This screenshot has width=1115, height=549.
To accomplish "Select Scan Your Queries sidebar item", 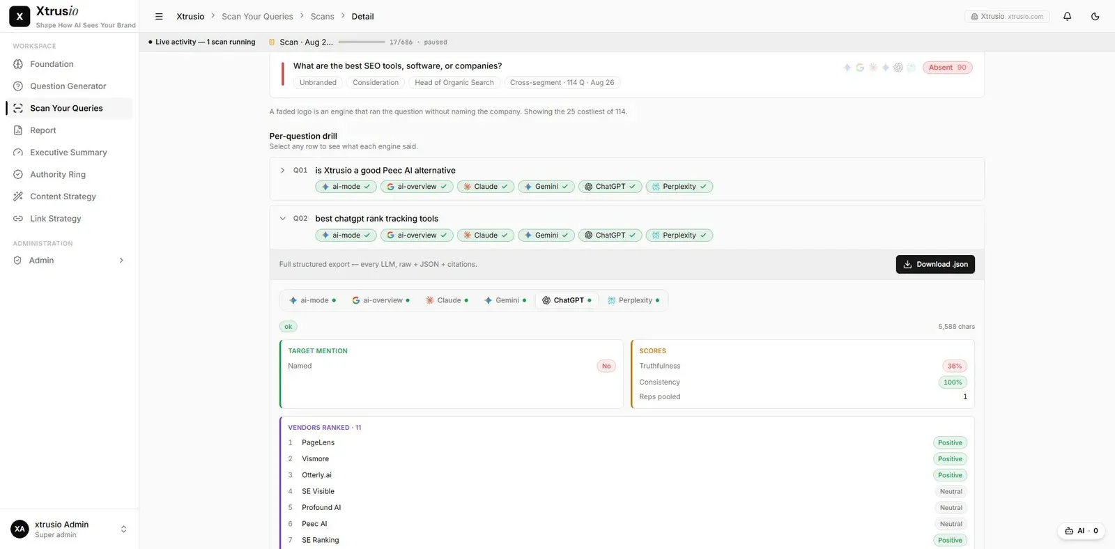I will 69,108.
